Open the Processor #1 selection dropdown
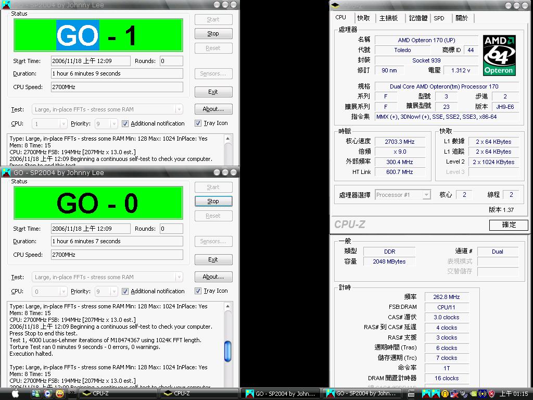Screen dimensions: 533x400 [403, 195]
